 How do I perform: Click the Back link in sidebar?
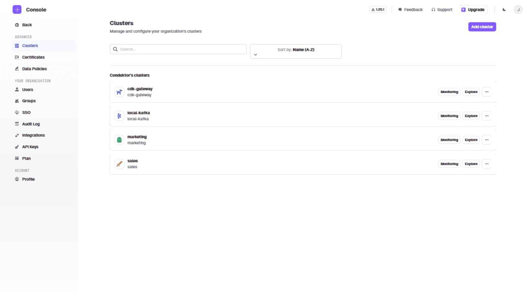(x=27, y=25)
